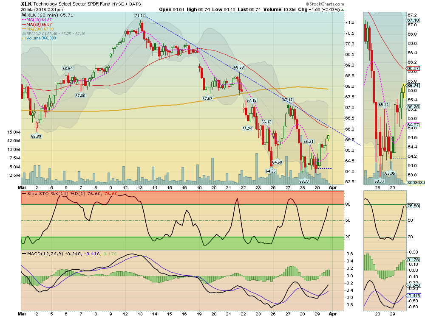Open the StockCharts.com watermark link
This screenshot has width=425, height=318.
click(x=325, y=4)
